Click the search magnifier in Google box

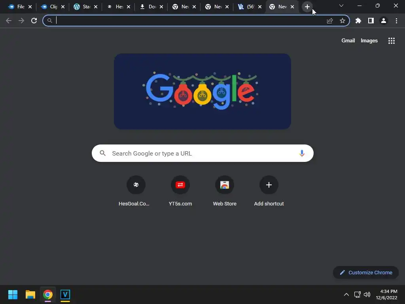[103, 153]
